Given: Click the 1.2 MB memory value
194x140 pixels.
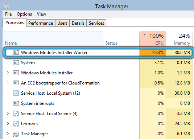Looking at the screenshot, I should click(183, 73).
